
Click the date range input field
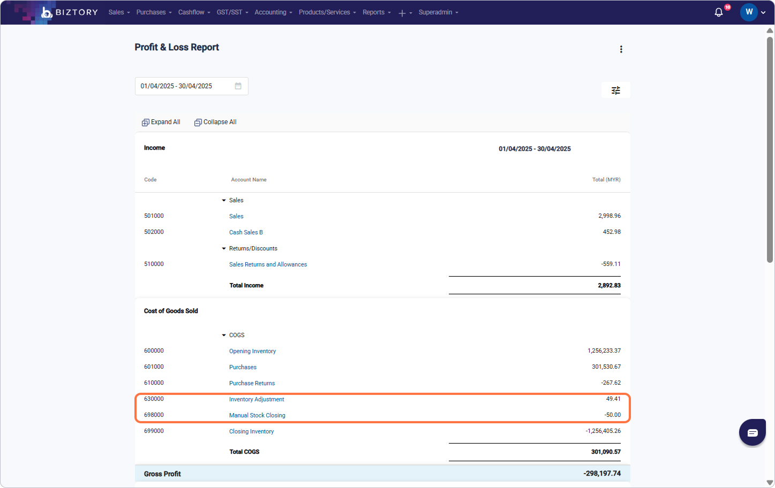[191, 86]
